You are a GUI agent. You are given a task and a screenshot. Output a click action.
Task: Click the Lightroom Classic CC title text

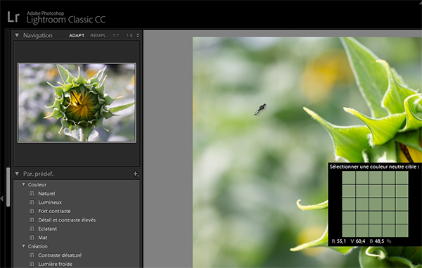(66, 20)
